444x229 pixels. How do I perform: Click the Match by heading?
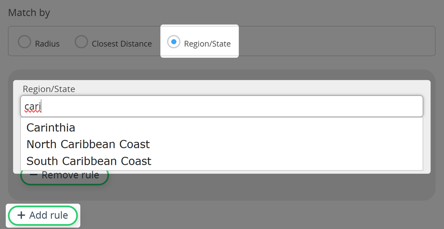[x=29, y=12]
